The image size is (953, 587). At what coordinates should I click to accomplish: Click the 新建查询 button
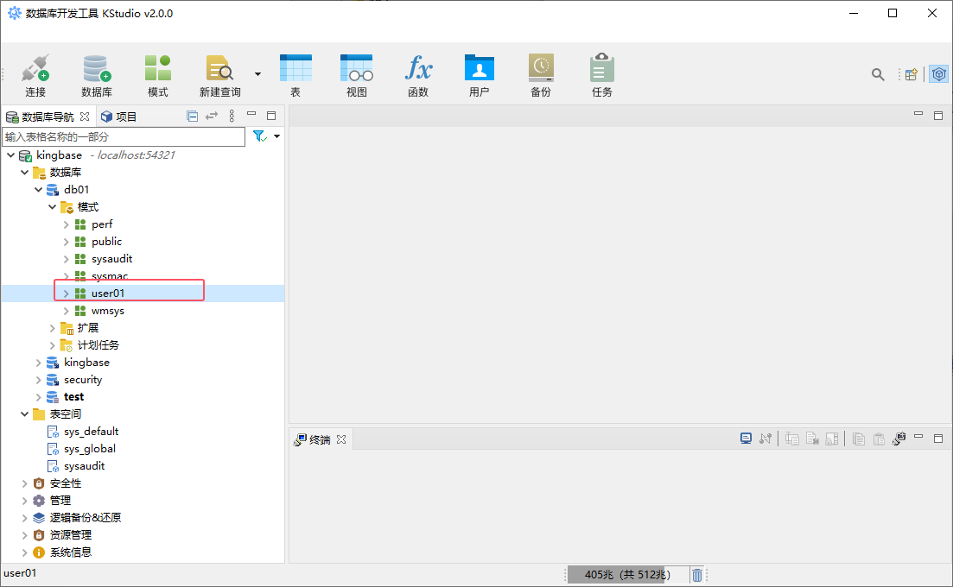pyautogui.click(x=219, y=75)
